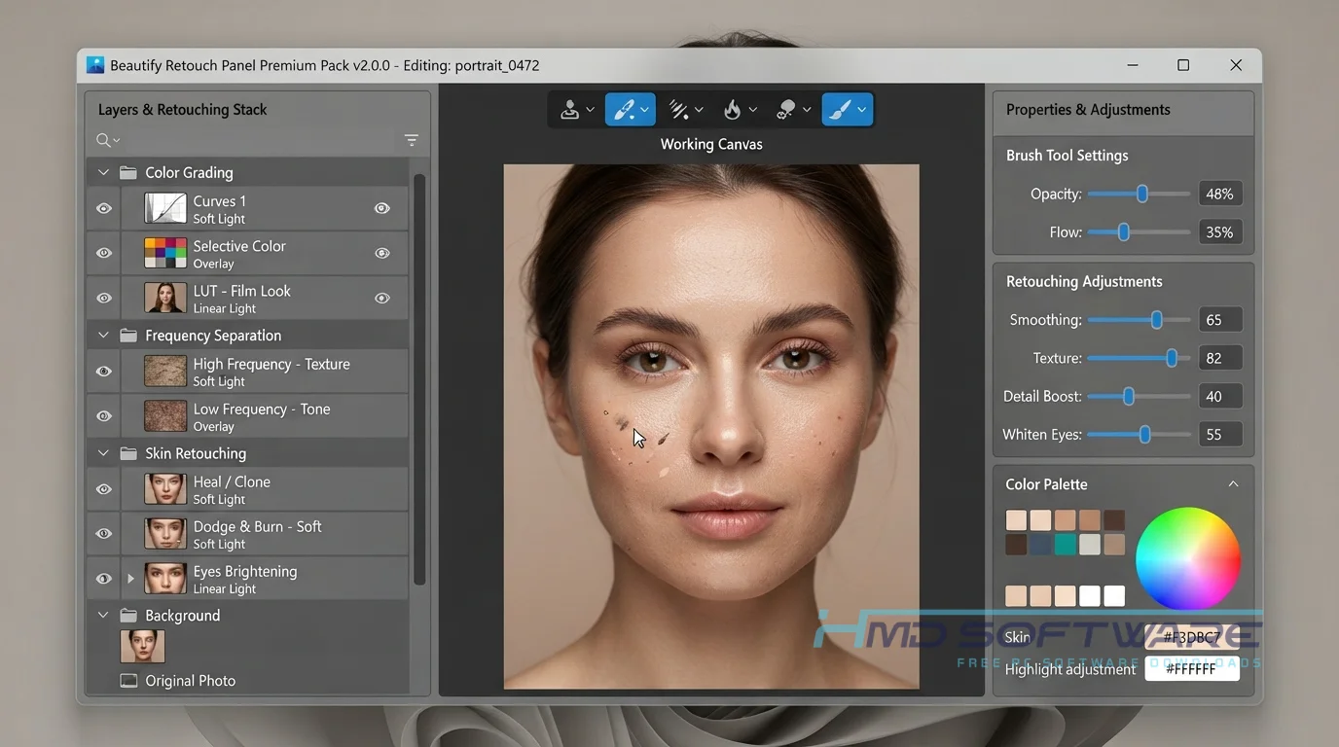1339x747 pixels.
Task: Hide the Selective Color layer
Action: (104, 253)
